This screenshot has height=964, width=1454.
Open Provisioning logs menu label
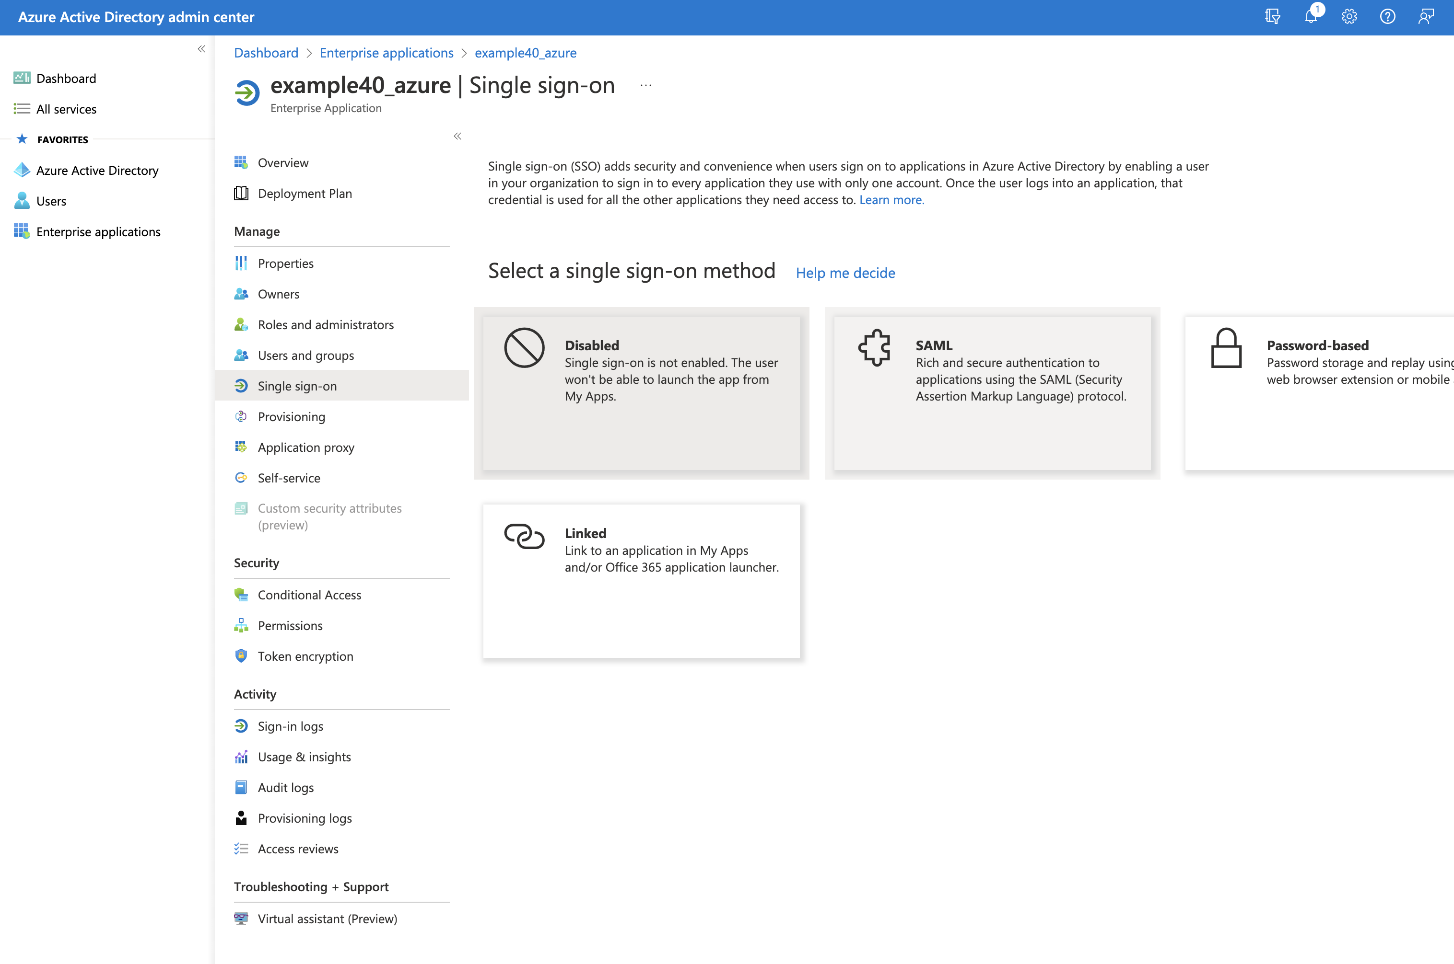point(305,818)
